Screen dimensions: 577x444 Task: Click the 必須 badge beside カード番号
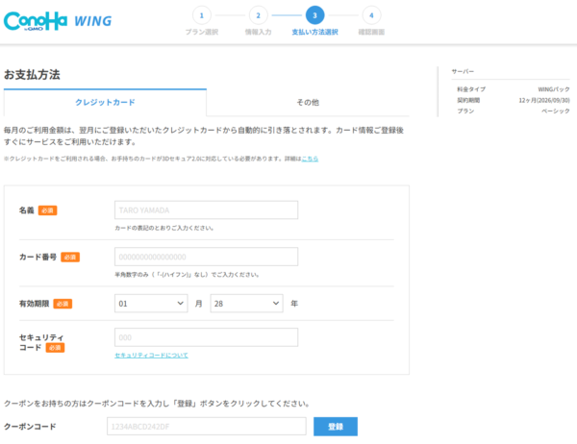tap(70, 258)
